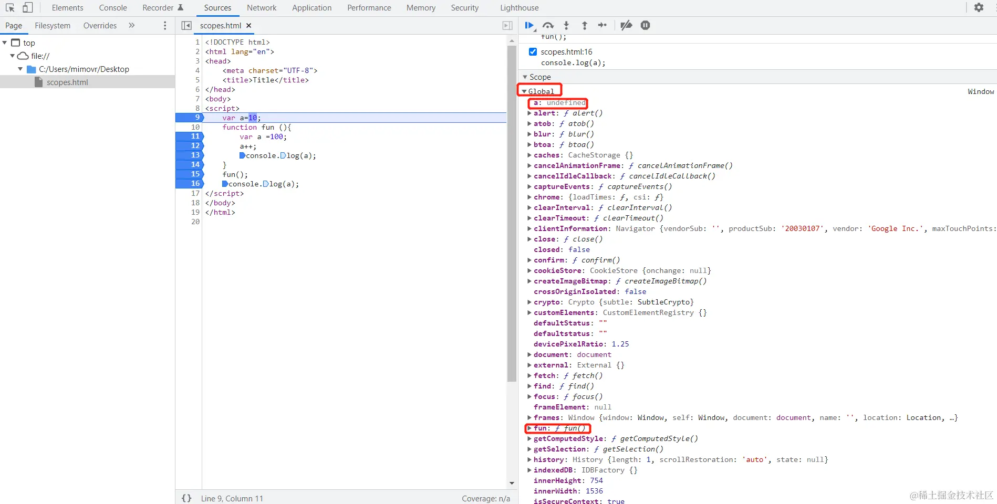
Task: Click the devicePixelRatio value 1.25
Action: (x=620, y=344)
